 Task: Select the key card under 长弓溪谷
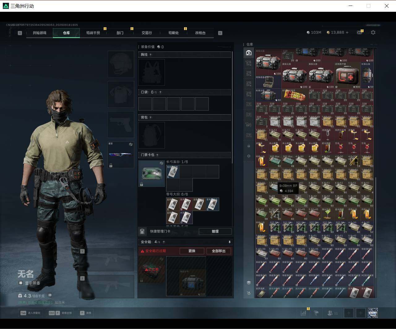tap(173, 172)
